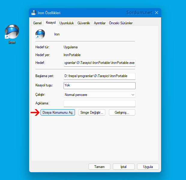Image resolution: width=186 pixels, height=180 pixels.
Task: Click the Iron icon beside the shortcut name
Action: [40, 34]
